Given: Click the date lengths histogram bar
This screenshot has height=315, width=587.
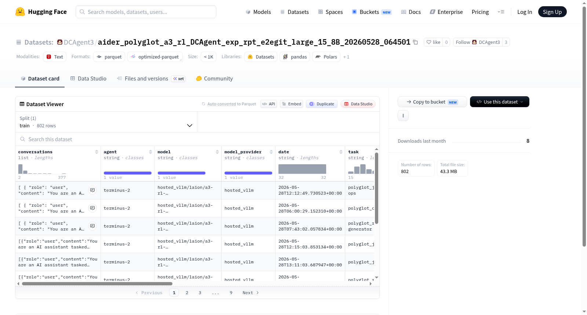Looking at the screenshot, I should coord(302,169).
